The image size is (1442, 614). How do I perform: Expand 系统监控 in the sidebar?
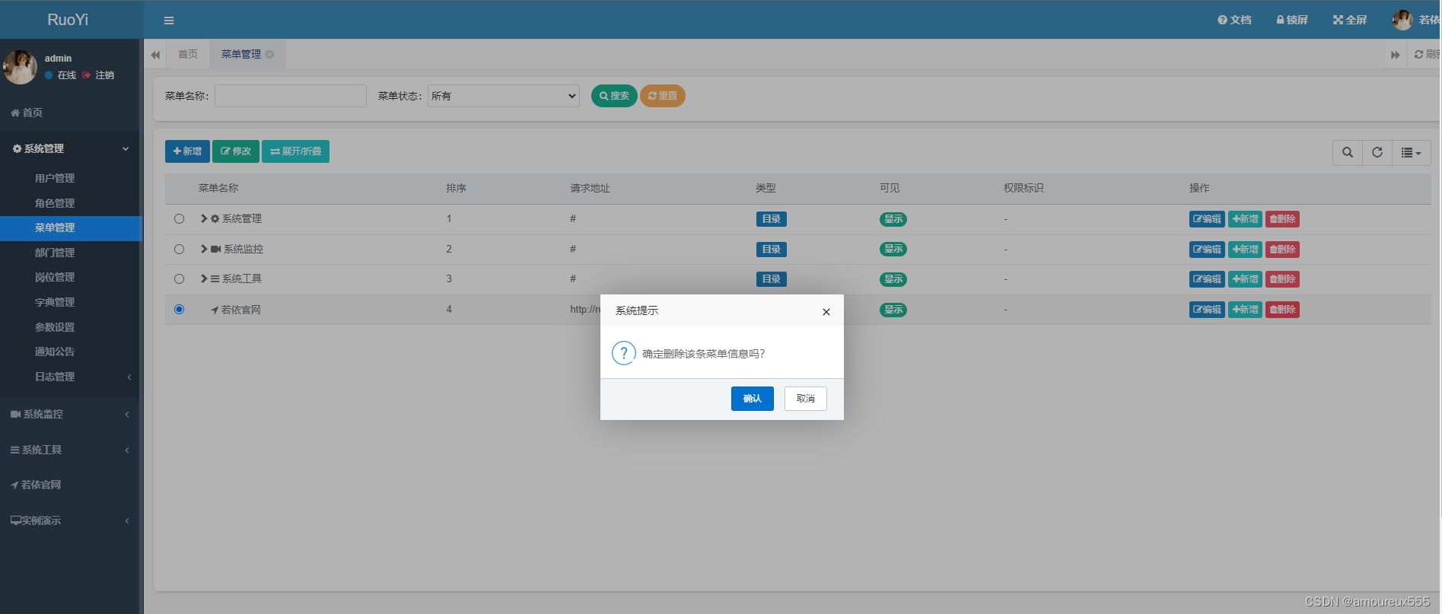click(x=71, y=415)
